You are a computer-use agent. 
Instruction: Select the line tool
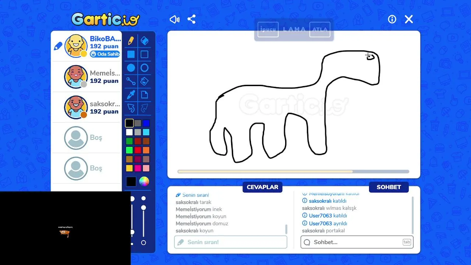(x=131, y=81)
